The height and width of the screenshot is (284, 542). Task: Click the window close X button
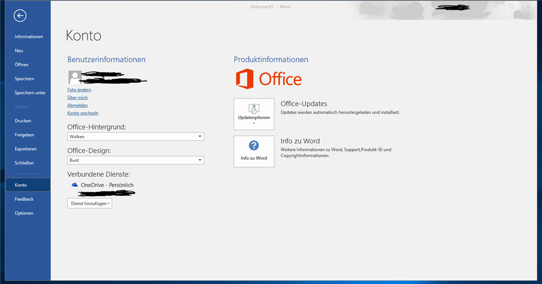point(528,6)
